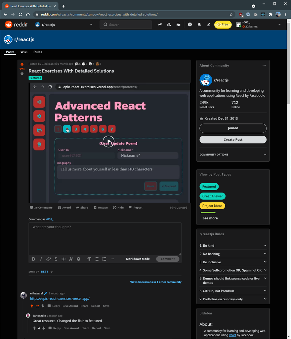The height and width of the screenshot is (339, 291).
Task: Click the inline code icon in editor
Action: [x=63, y=259]
